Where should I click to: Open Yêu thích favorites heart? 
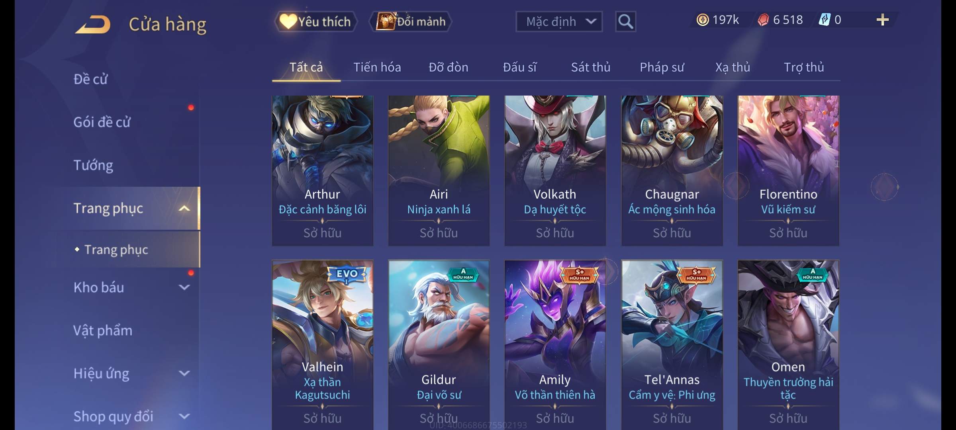[x=316, y=21]
